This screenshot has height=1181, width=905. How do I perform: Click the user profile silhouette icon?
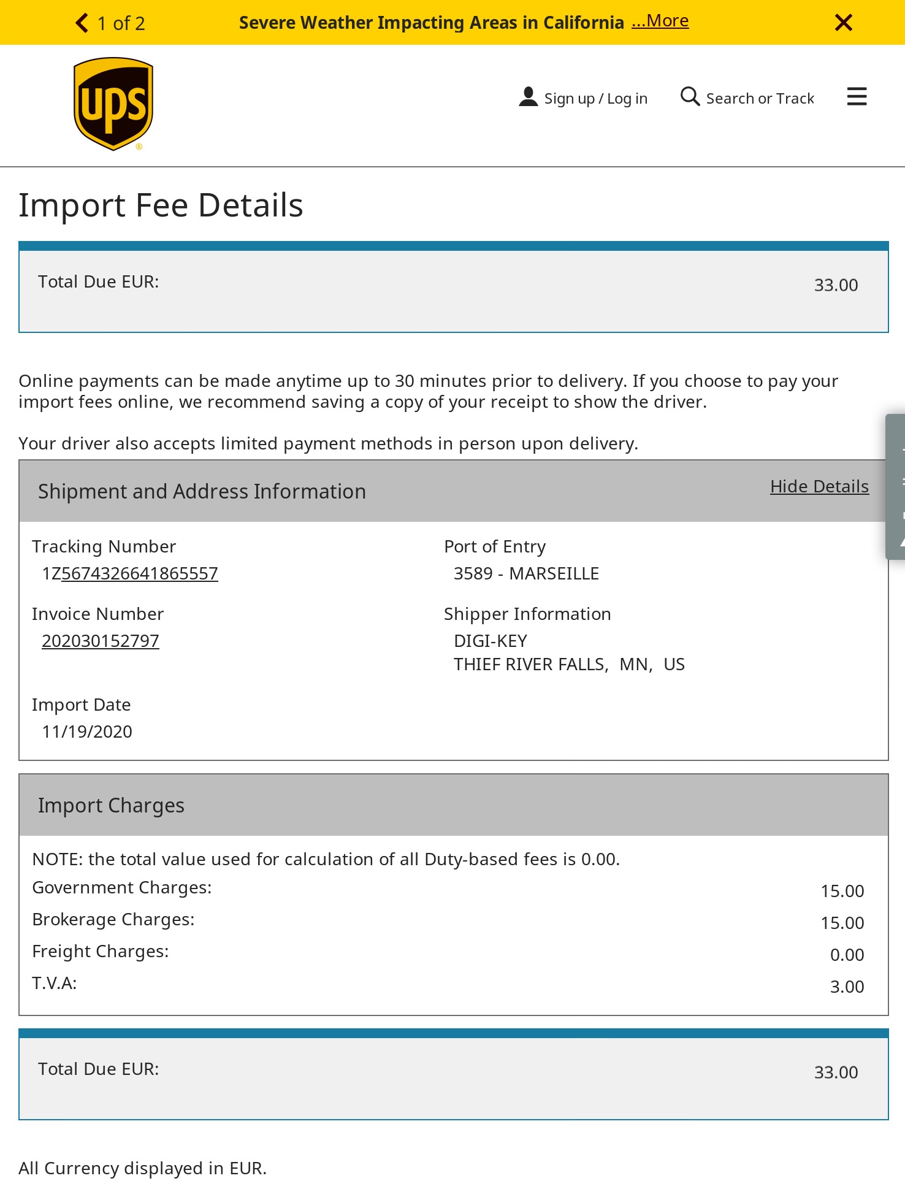click(x=528, y=97)
